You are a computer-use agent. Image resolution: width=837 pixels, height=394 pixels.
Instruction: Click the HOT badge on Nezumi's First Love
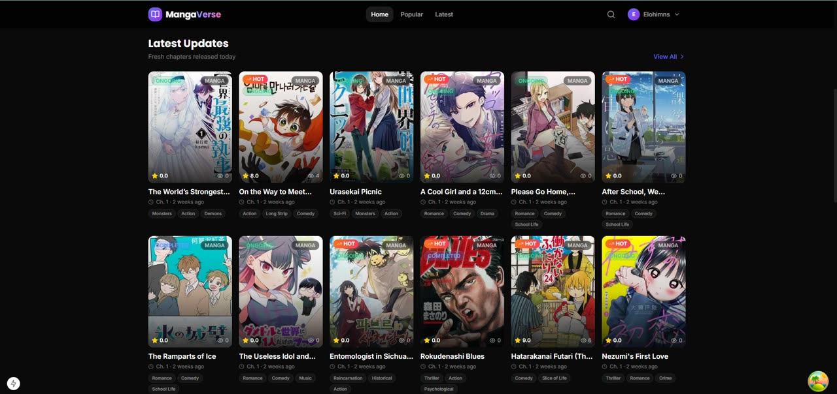pyautogui.click(x=617, y=244)
